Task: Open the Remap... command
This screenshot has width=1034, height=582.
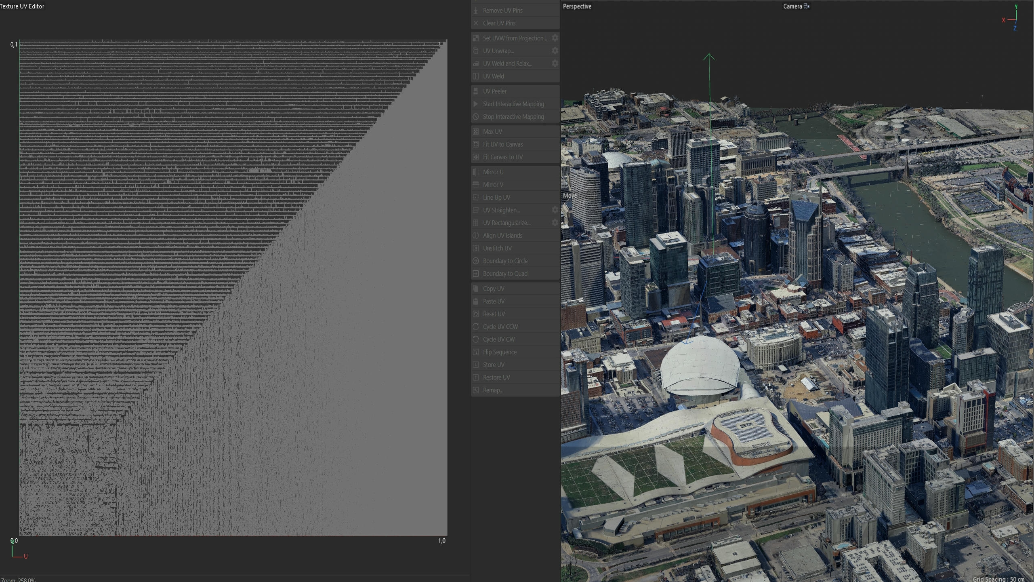Action: [515, 390]
